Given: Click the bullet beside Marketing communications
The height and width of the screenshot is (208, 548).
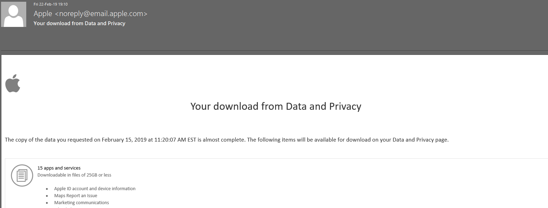Looking at the screenshot, I should coord(47,203).
